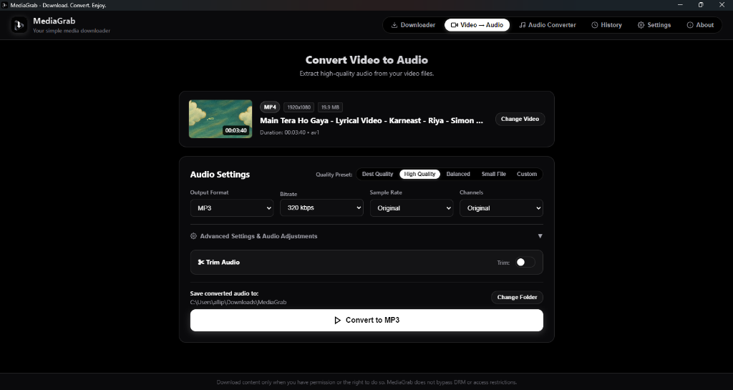Click the 19.9 MB file size badge
Image resolution: width=733 pixels, height=390 pixels.
[x=330, y=107]
